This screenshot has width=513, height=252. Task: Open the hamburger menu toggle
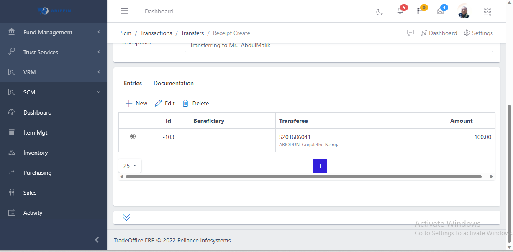point(124,11)
